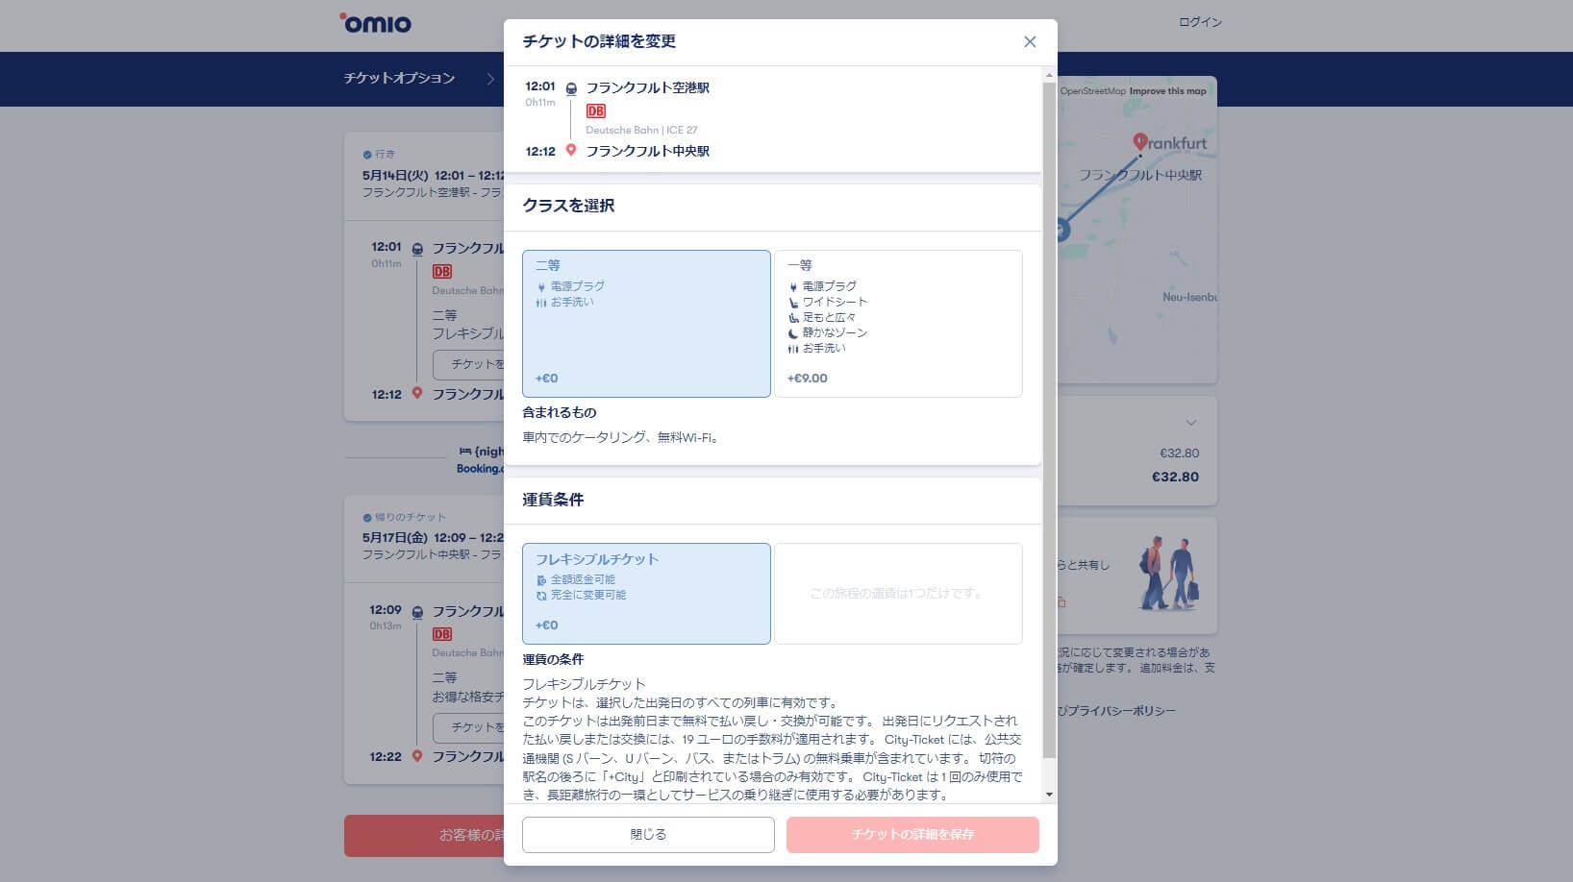Click the power plug icon in 一等 card
Image resolution: width=1573 pixels, height=882 pixels.
tap(793, 287)
